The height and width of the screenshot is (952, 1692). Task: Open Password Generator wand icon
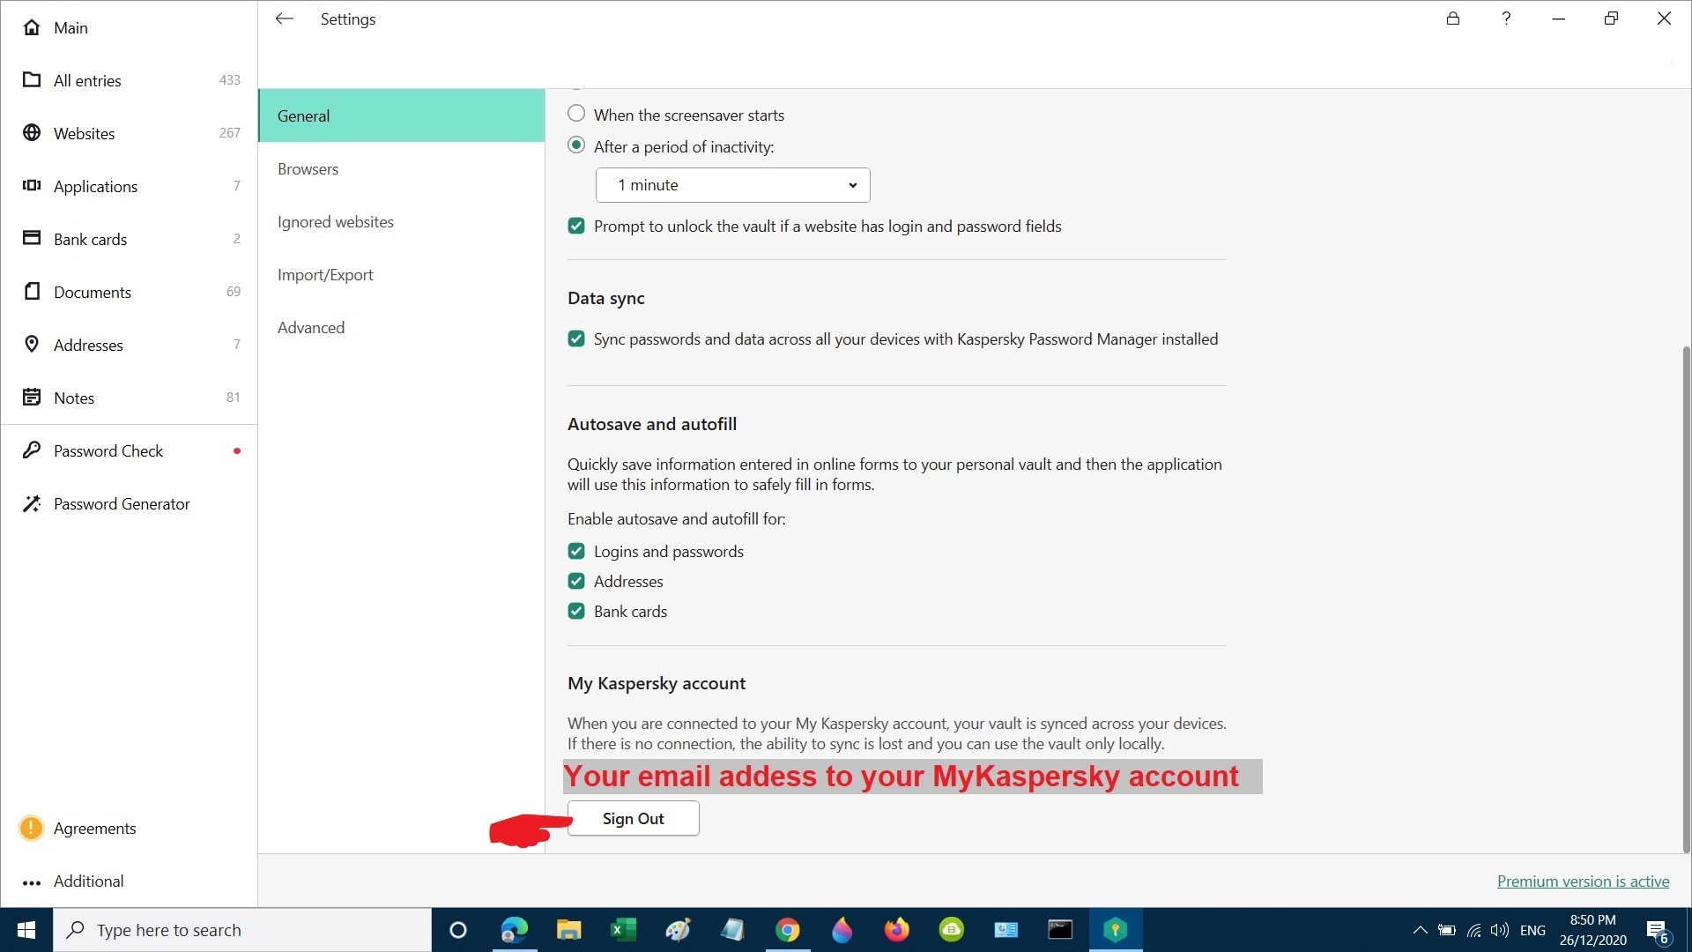pos(32,503)
